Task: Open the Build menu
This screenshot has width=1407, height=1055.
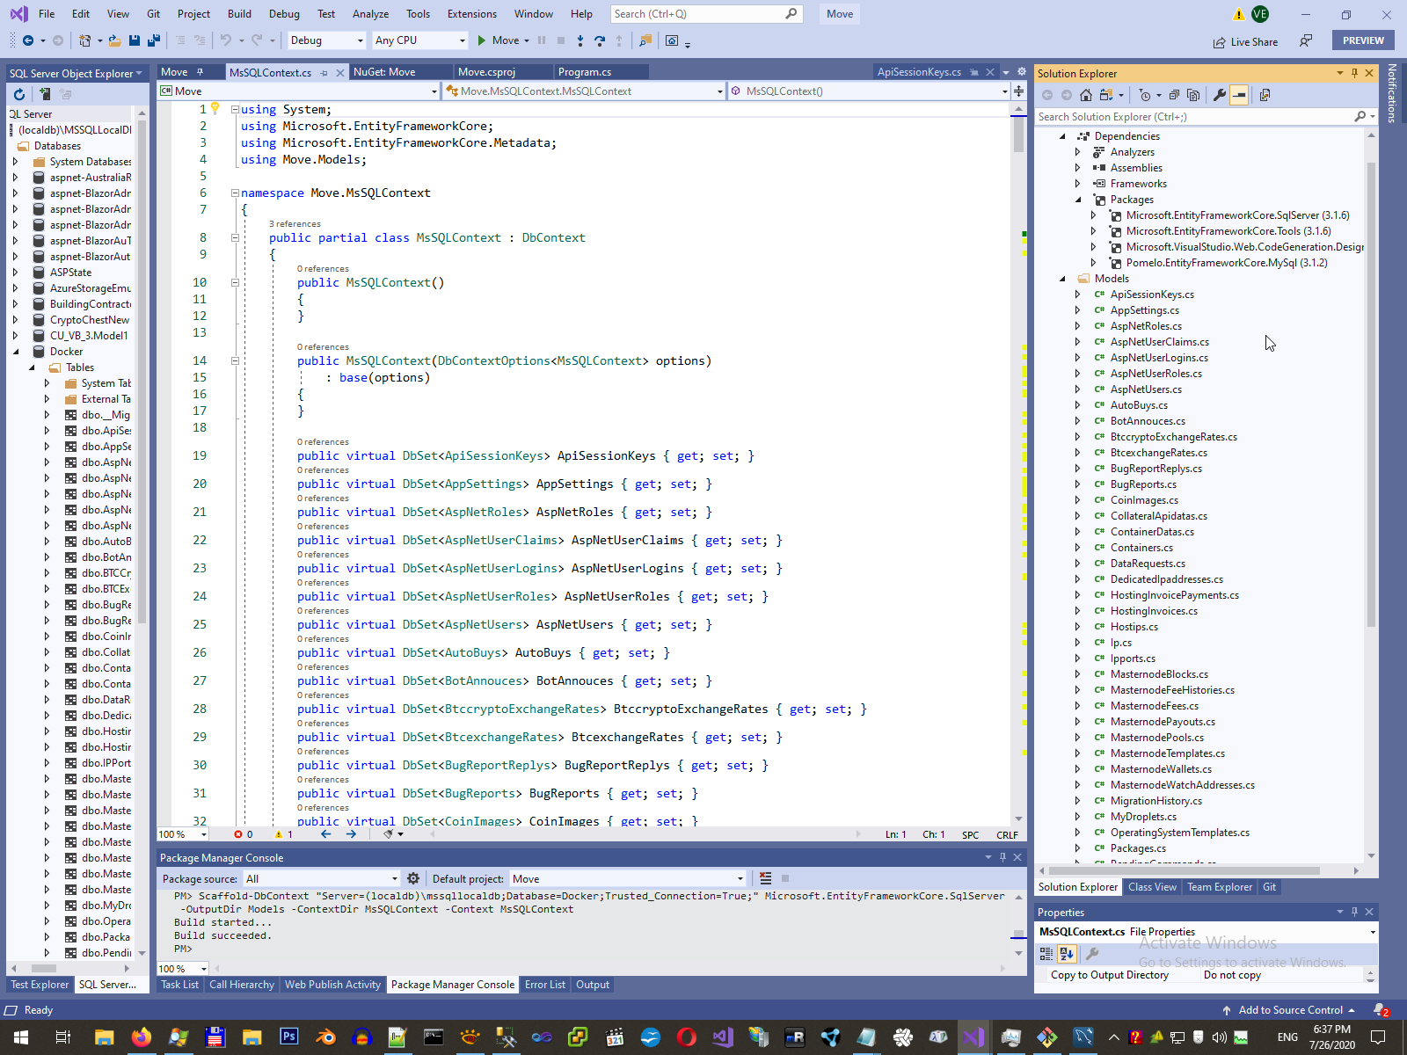Action: [239, 14]
